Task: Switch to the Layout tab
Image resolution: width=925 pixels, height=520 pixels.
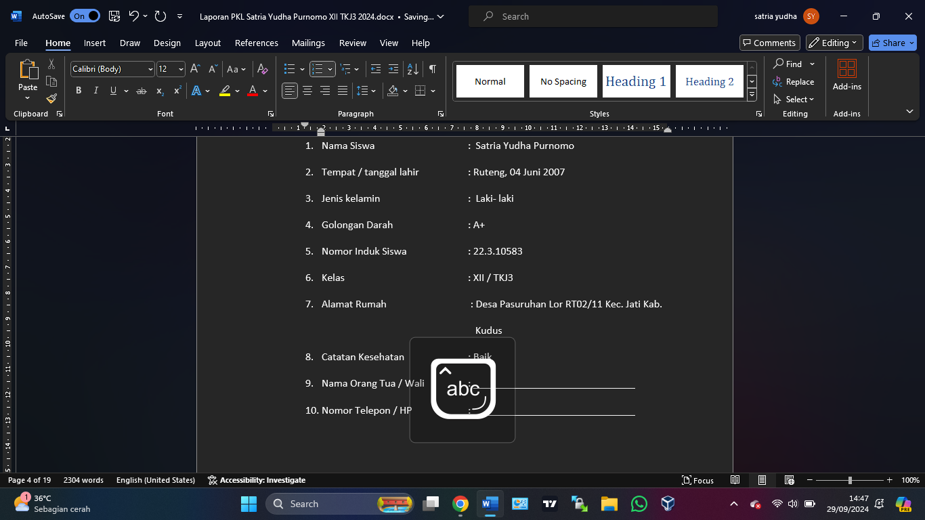Action: (208, 43)
